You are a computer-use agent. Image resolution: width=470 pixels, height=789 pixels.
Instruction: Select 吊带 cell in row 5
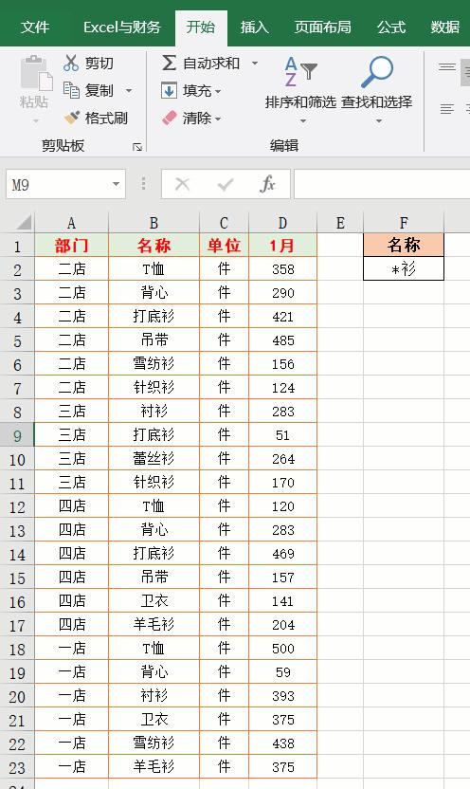[x=154, y=340]
